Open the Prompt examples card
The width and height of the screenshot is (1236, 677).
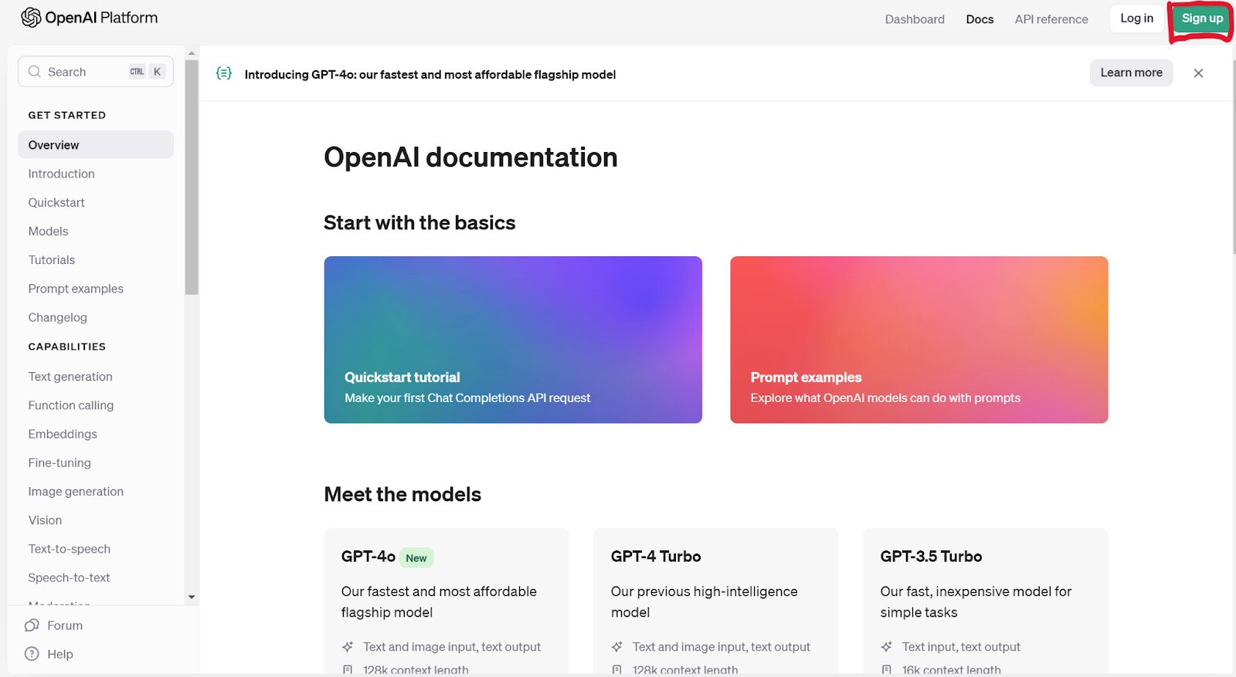click(x=919, y=340)
